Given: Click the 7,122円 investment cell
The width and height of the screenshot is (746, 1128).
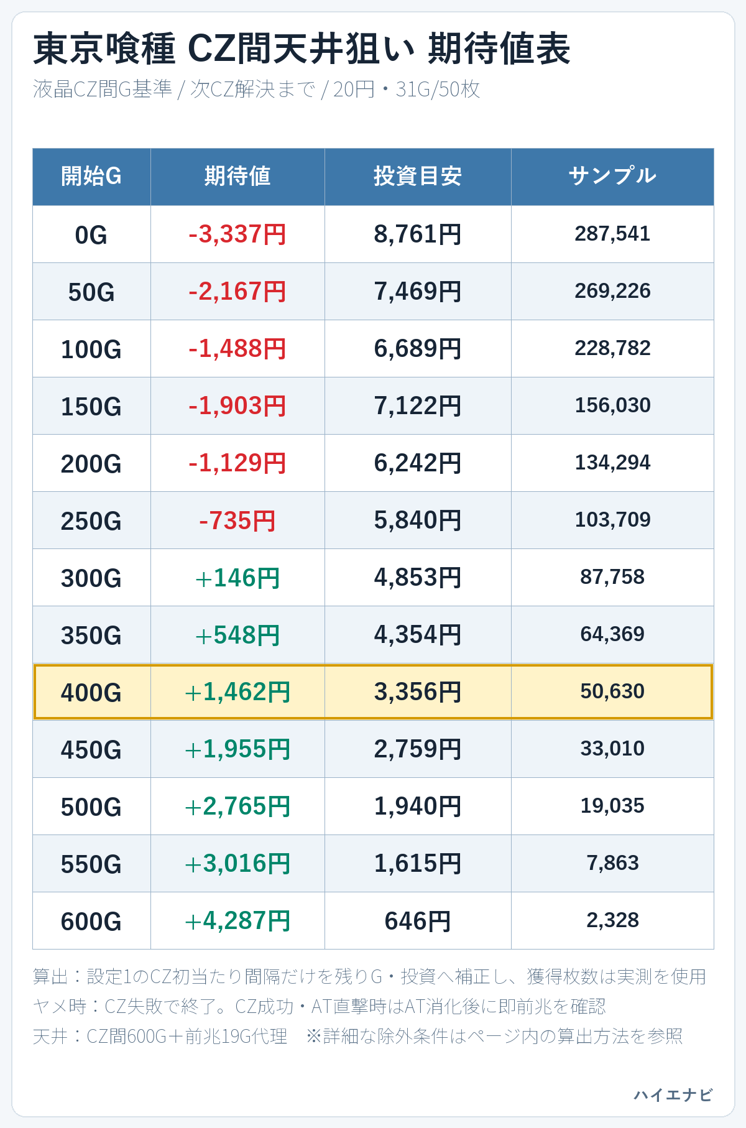Looking at the screenshot, I should (418, 406).
